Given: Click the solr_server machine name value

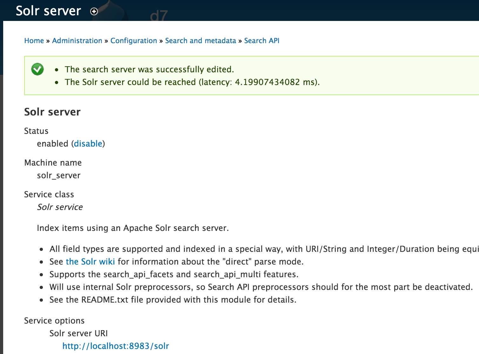Looking at the screenshot, I should [59, 175].
